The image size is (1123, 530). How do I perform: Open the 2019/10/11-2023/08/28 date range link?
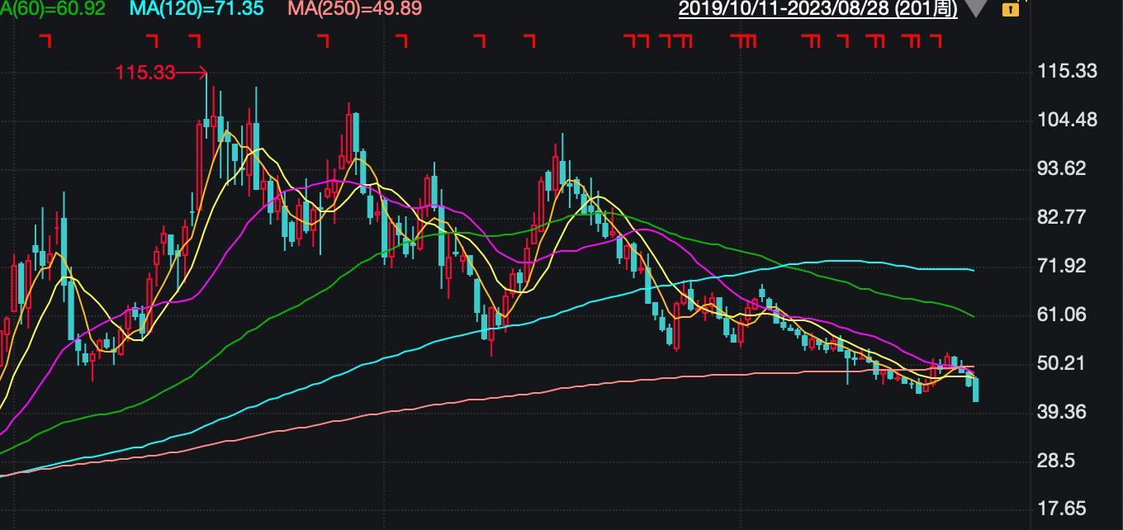pyautogui.click(x=818, y=9)
